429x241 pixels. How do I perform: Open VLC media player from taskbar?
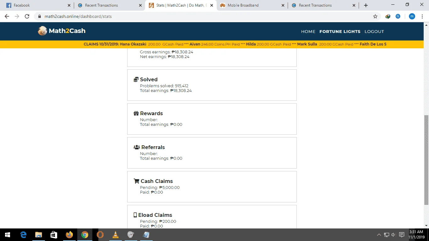[116, 235]
